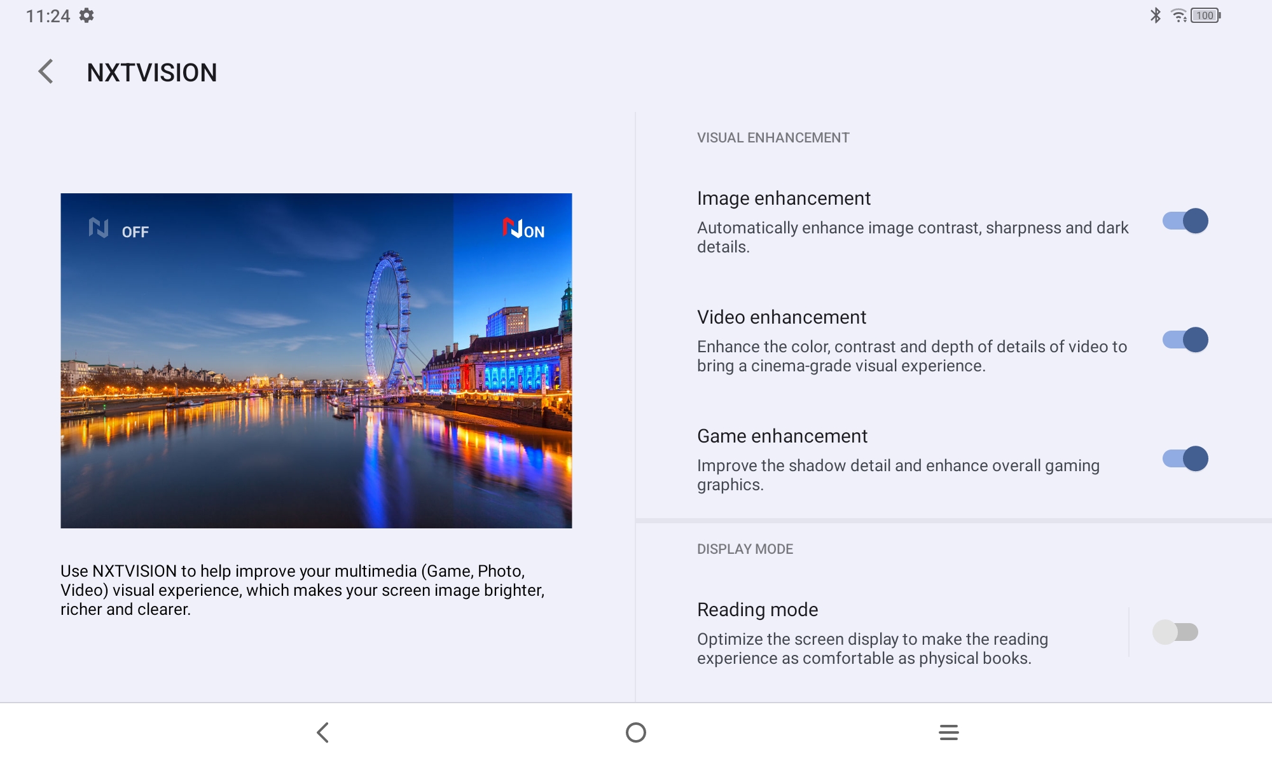Viewport: 1272px width, 763px height.
Task: Tap the settings gear in status bar
Action: [86, 15]
